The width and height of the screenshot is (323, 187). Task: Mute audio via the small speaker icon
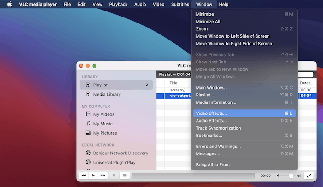279,176
